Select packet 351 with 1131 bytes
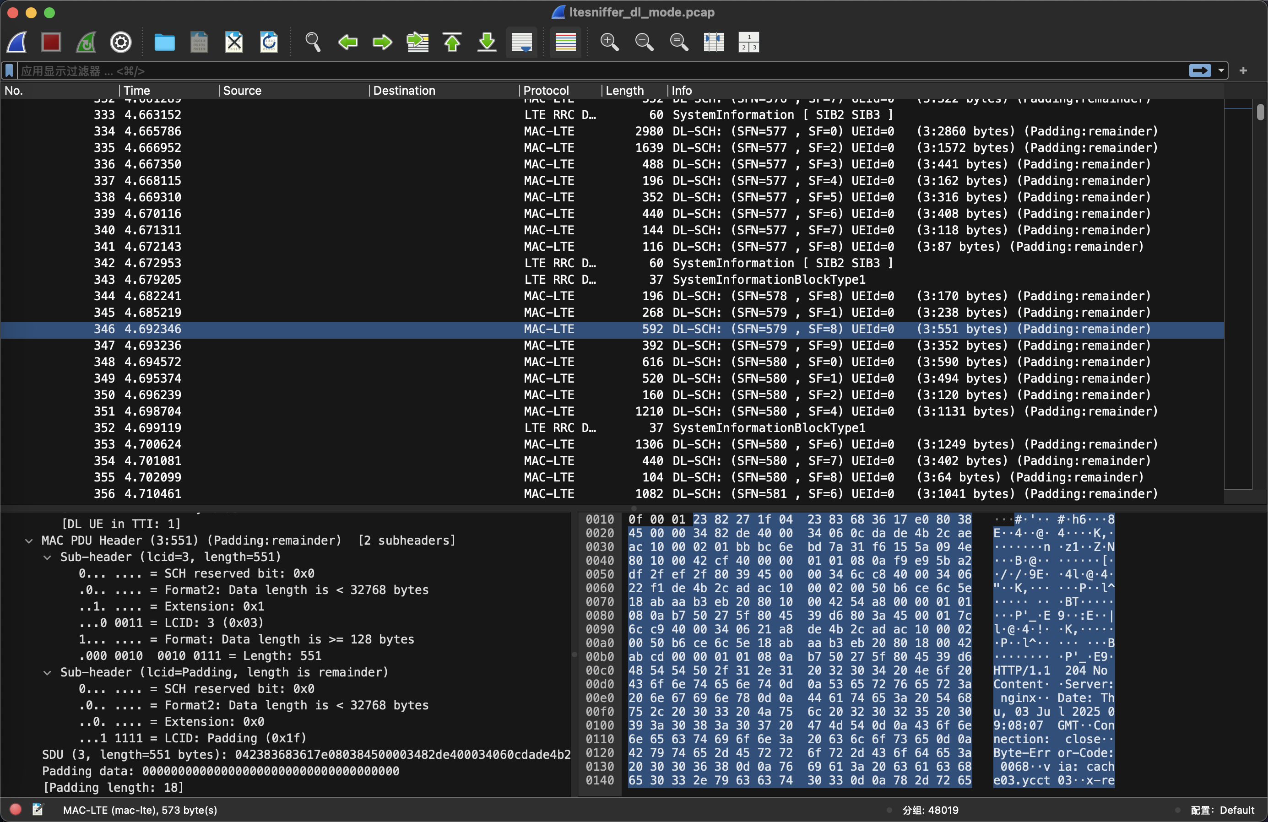The image size is (1268, 822). point(612,411)
